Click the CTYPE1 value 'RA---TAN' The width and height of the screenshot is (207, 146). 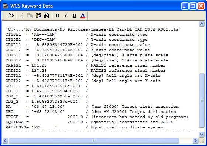tap(44, 35)
